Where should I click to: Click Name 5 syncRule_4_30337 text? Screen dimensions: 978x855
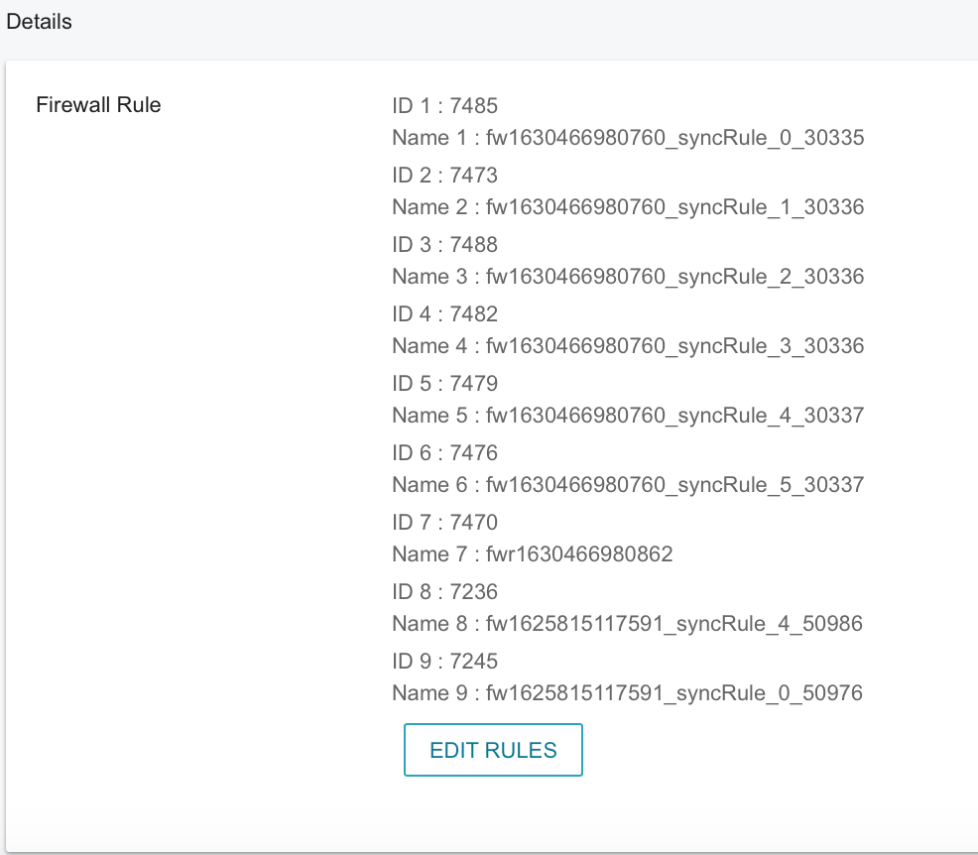(x=628, y=416)
